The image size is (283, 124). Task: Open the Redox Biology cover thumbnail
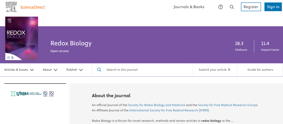click(21, 38)
